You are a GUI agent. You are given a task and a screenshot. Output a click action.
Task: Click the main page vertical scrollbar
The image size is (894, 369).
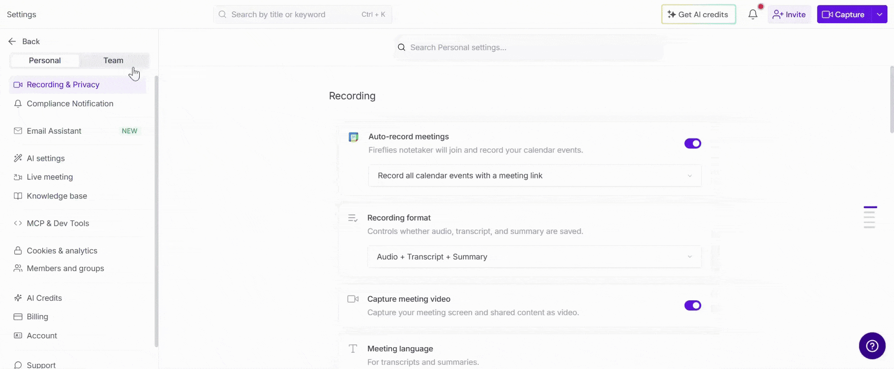[892, 100]
